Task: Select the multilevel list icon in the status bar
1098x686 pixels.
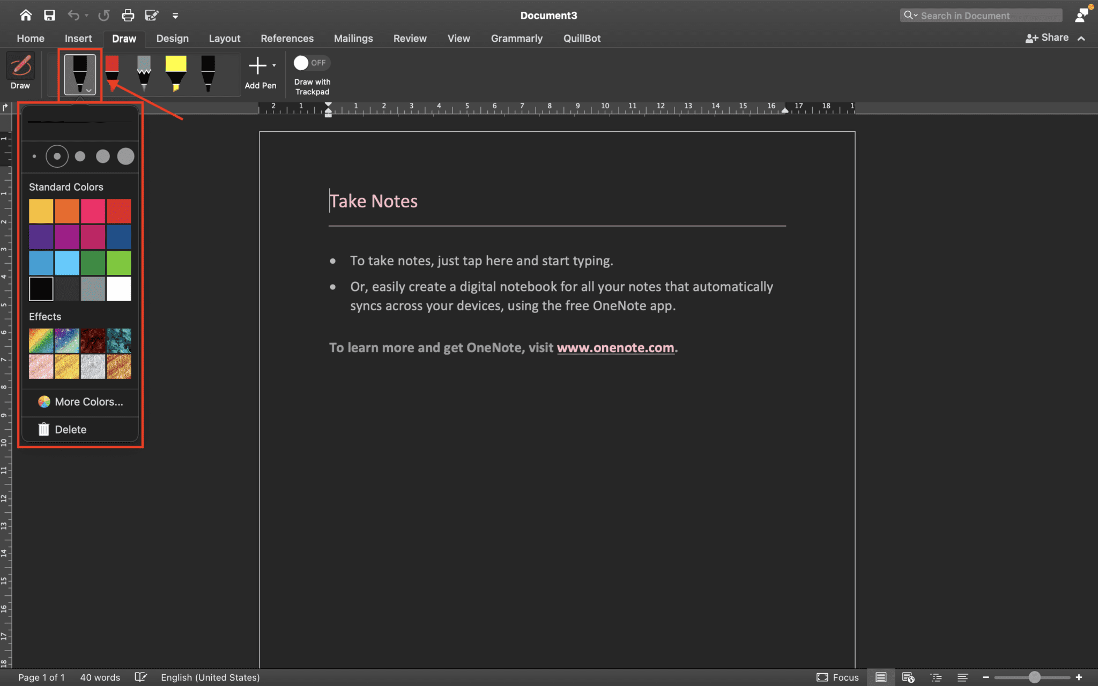Action: point(937,677)
